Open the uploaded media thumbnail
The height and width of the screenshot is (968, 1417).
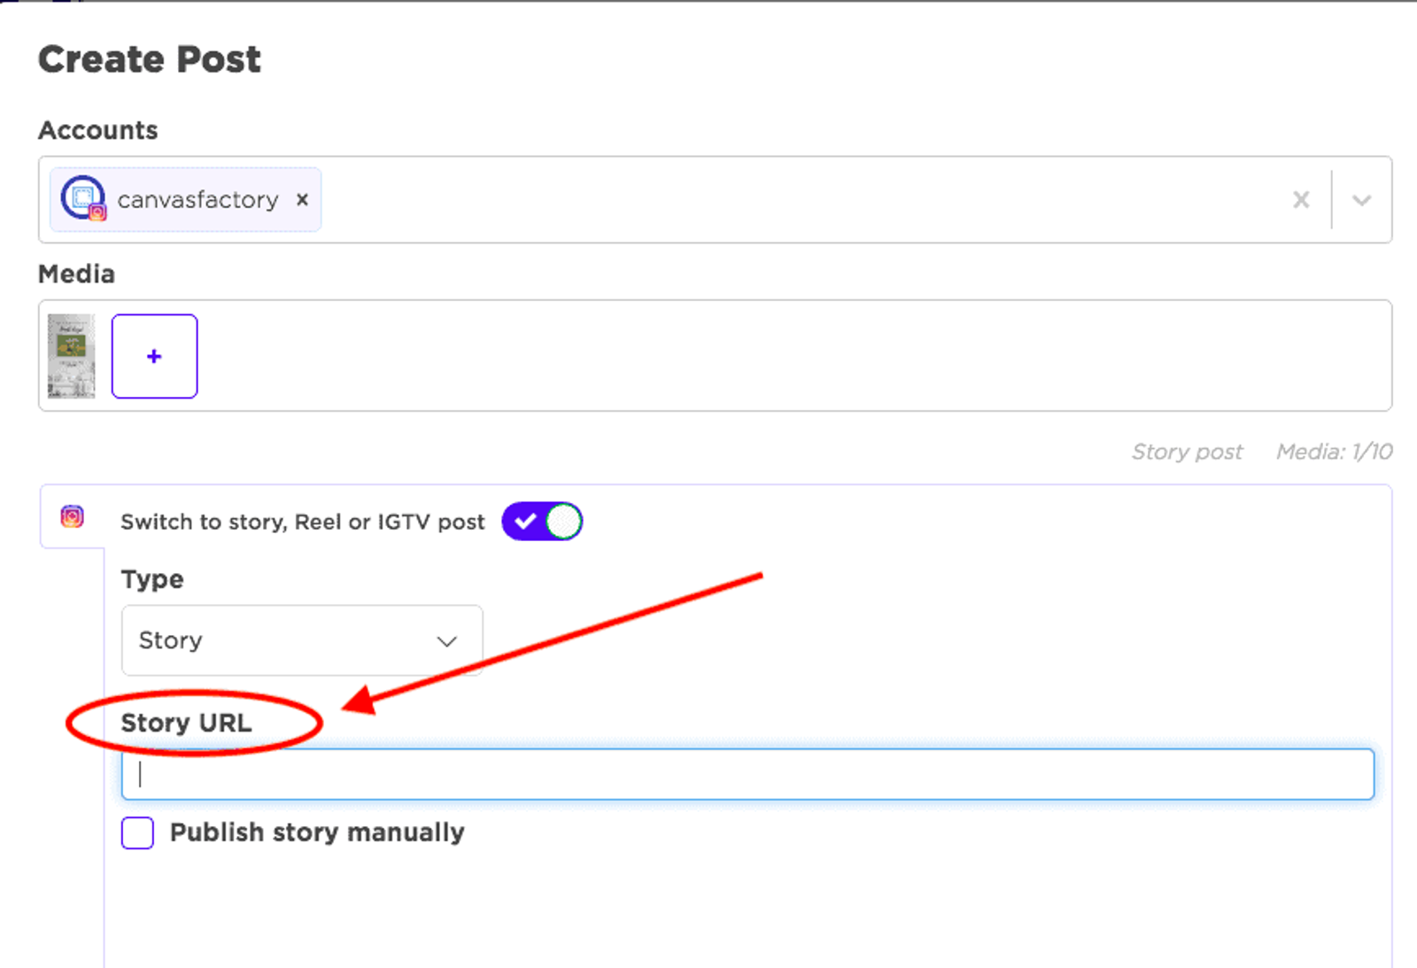[71, 356]
